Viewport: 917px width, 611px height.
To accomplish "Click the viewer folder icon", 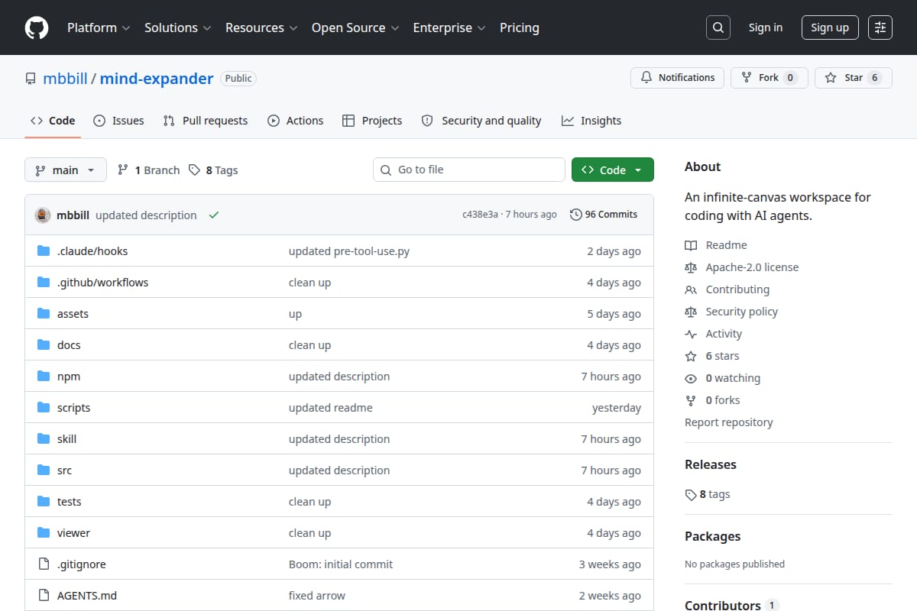I will 44,533.
